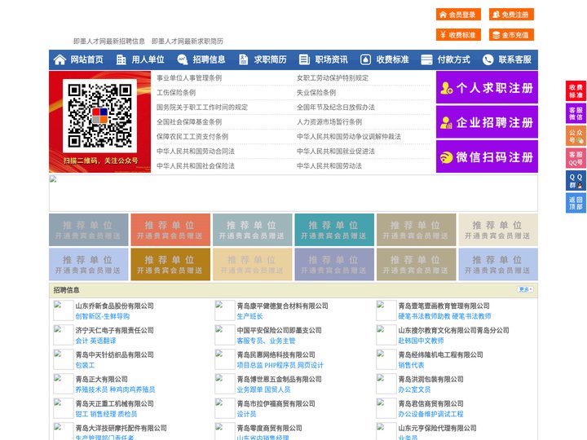Click the orange-red 推荐单位 tile

[170, 230]
